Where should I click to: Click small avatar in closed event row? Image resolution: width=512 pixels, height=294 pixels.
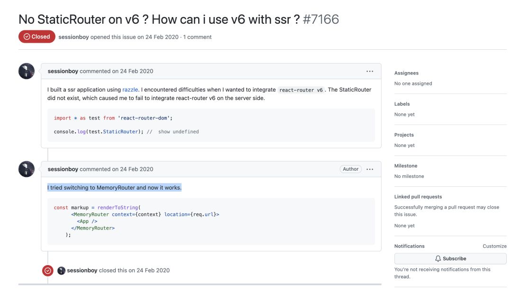pyautogui.click(x=61, y=270)
